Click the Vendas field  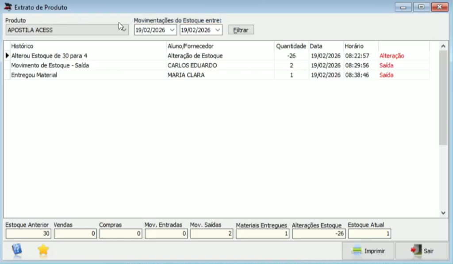[75, 233]
